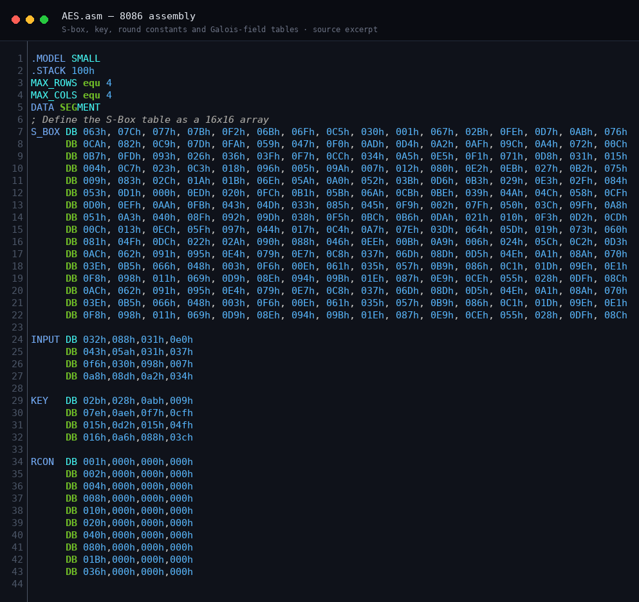The image size is (639, 602).
Task: Click value '001h' in RCON row
Action: coord(95,462)
